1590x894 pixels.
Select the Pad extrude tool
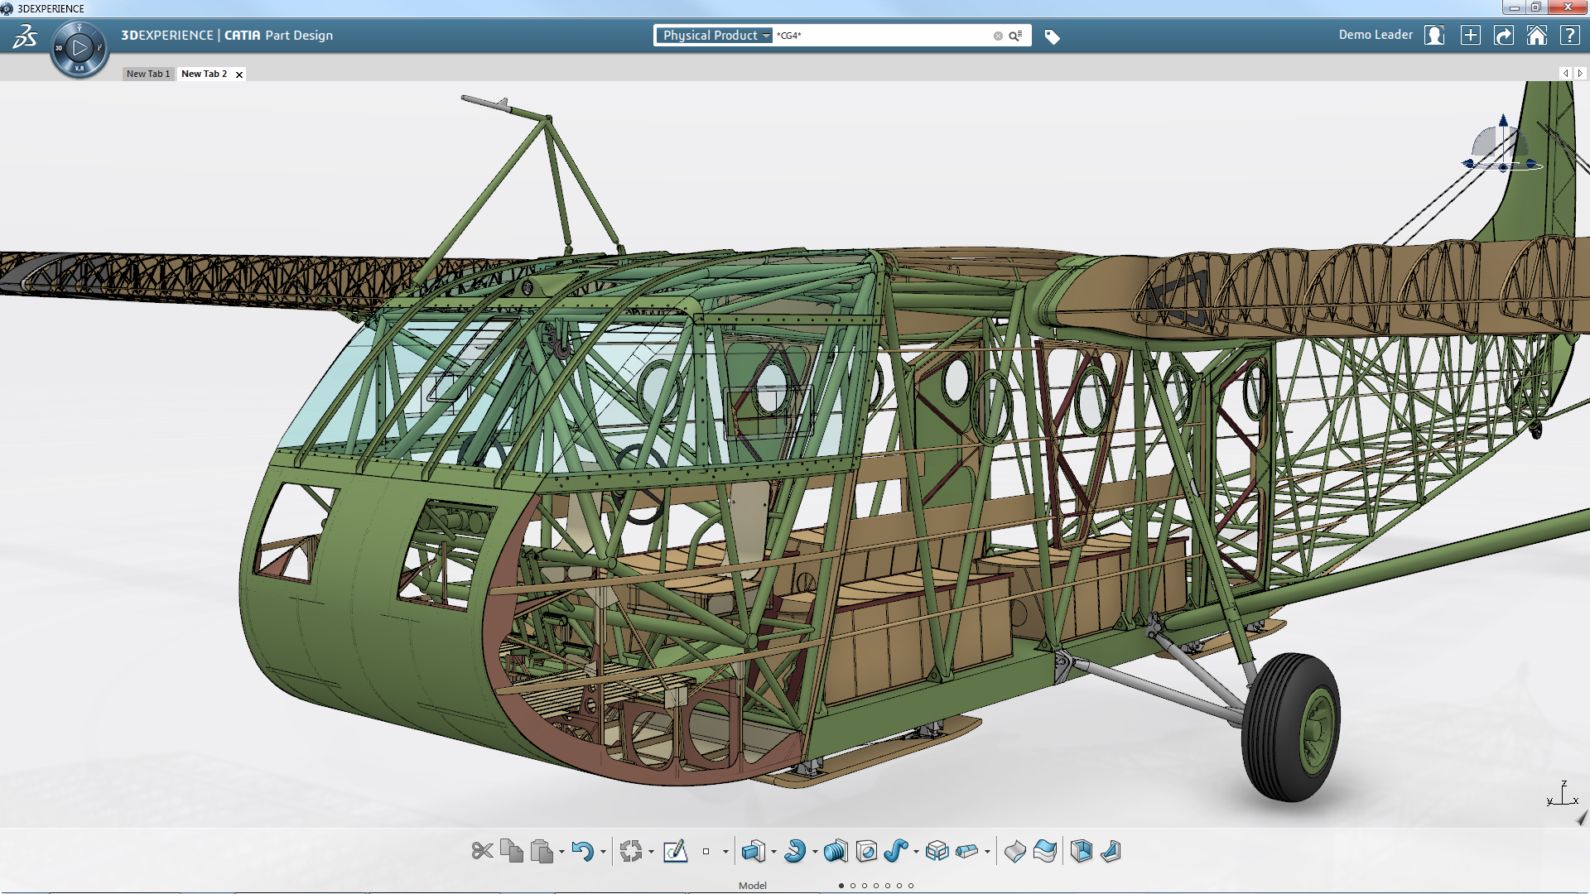[752, 851]
